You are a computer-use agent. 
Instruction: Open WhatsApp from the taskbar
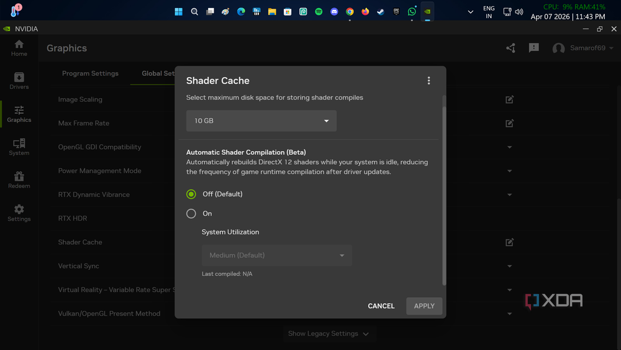412,11
